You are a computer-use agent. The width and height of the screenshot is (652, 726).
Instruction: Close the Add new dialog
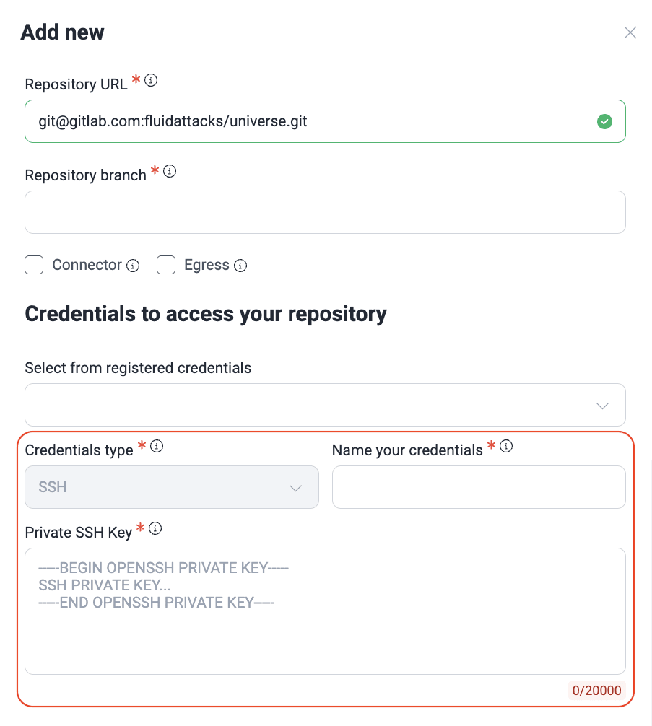630,32
